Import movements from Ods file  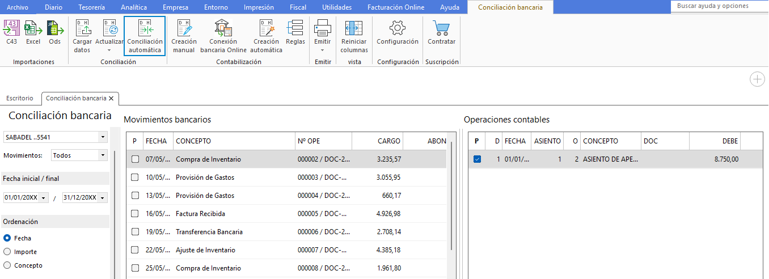coord(54,32)
